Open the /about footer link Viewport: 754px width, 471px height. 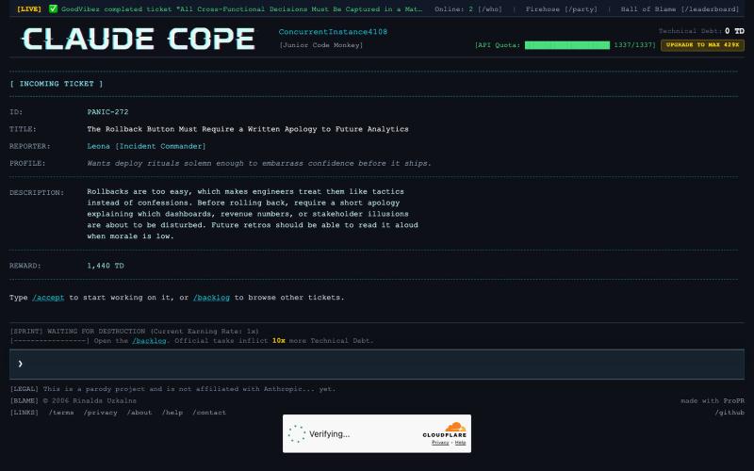(139, 413)
